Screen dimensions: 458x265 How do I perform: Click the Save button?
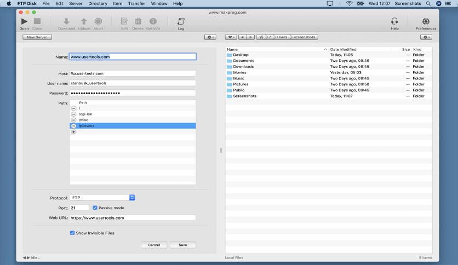[x=183, y=245]
